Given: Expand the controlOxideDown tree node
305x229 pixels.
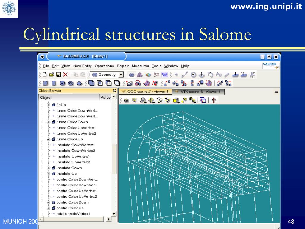Looking at the screenshot, I should (x=48, y=202).
